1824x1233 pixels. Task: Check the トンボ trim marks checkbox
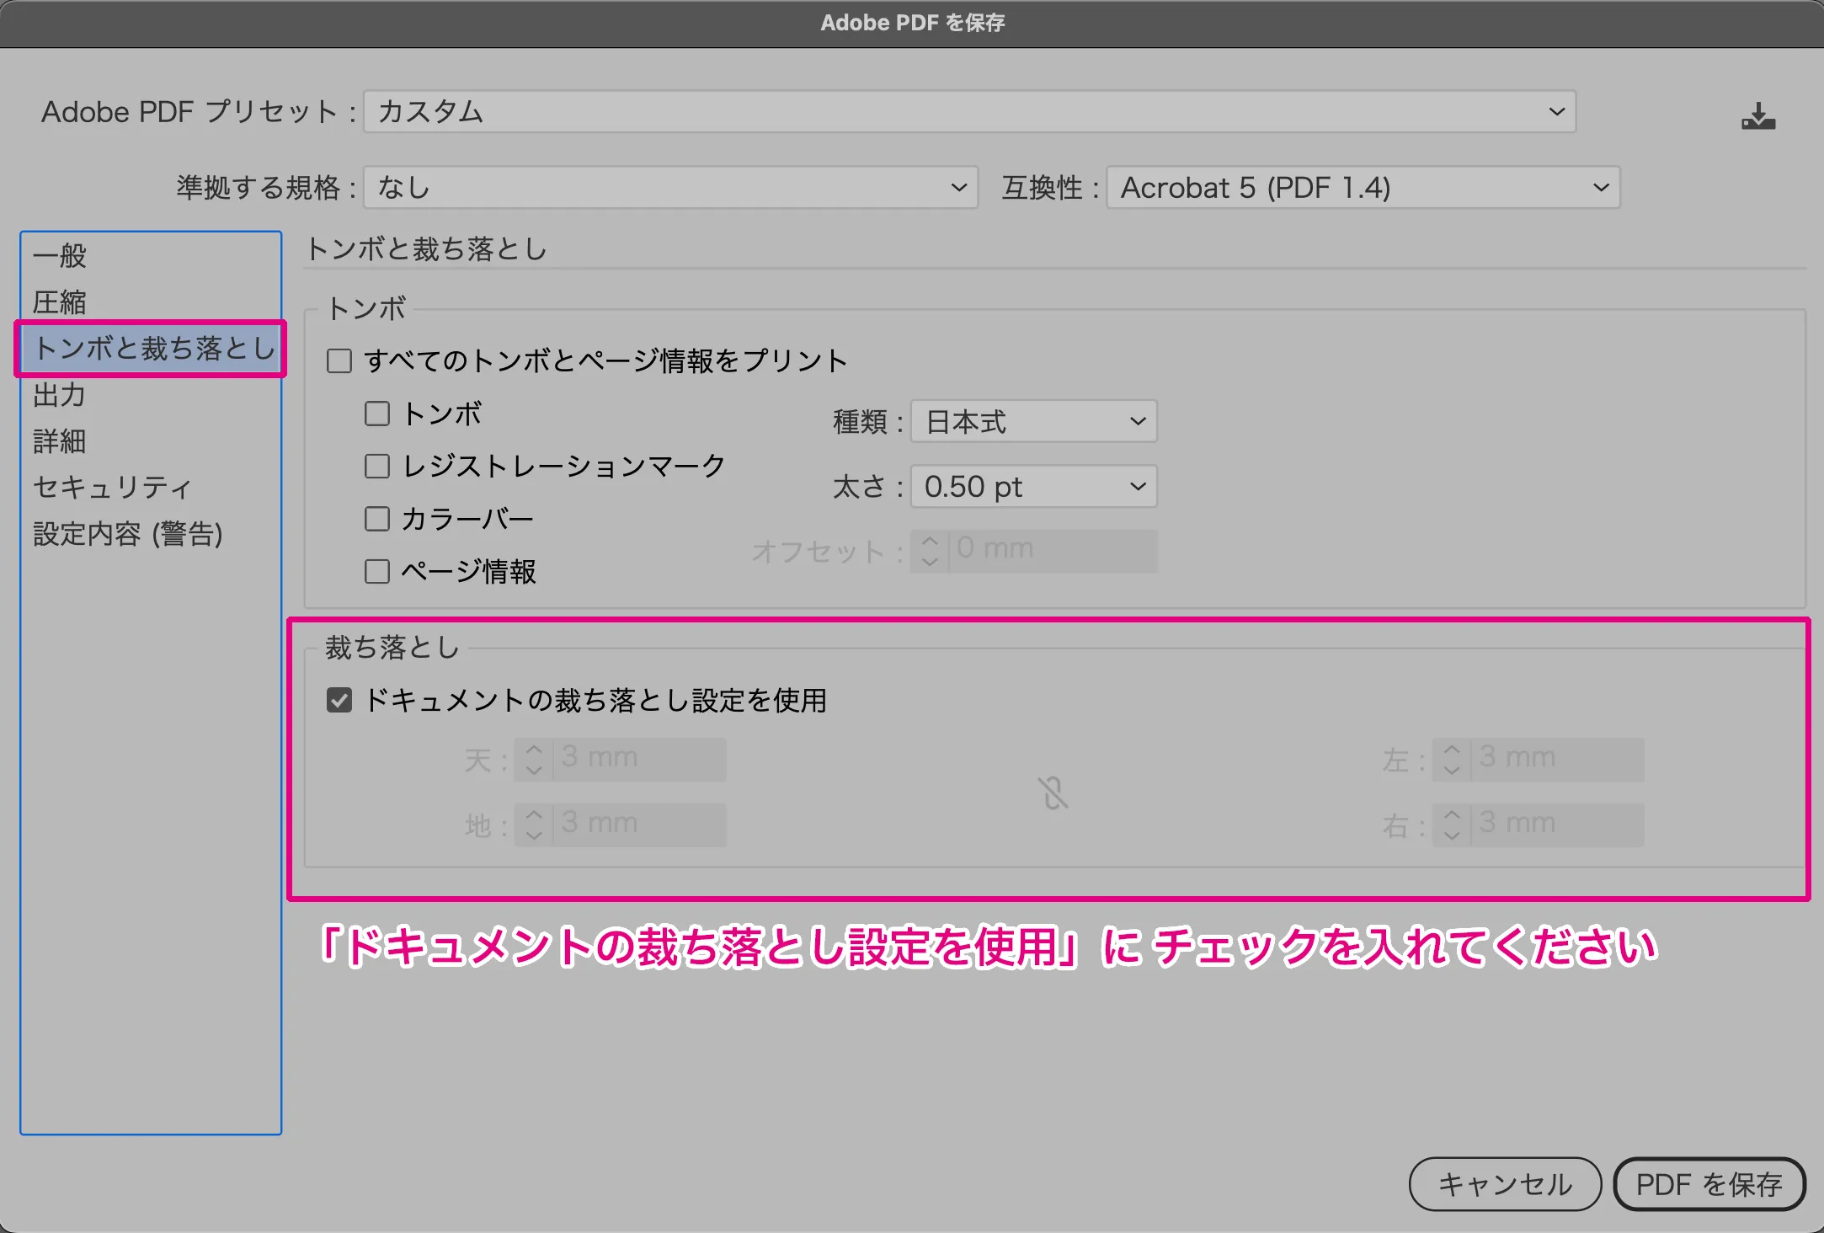tap(377, 414)
